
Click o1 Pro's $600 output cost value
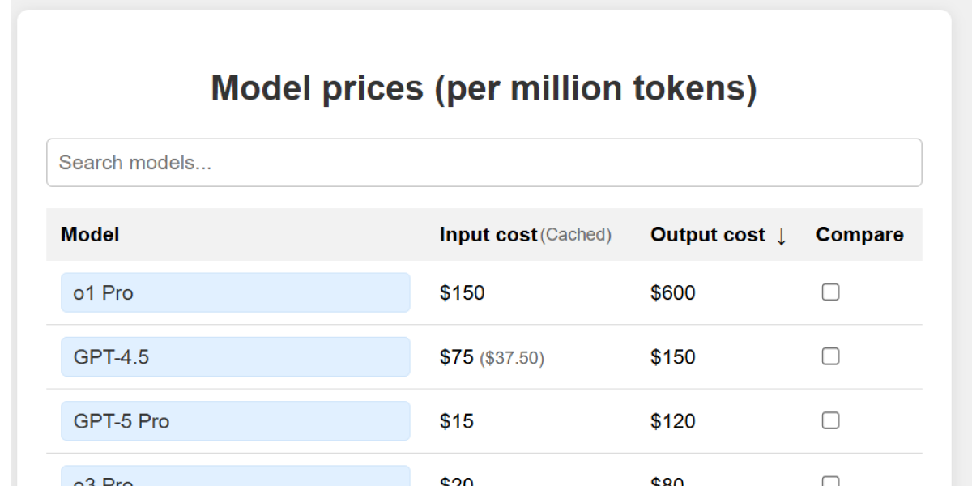click(671, 292)
